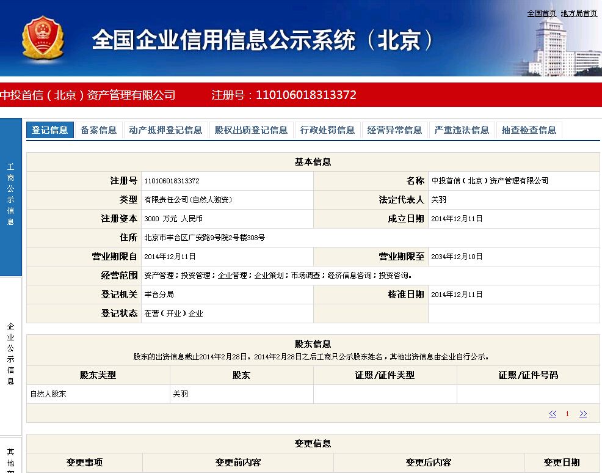
Task: Click the national emblem badge logo
Action: (43, 38)
